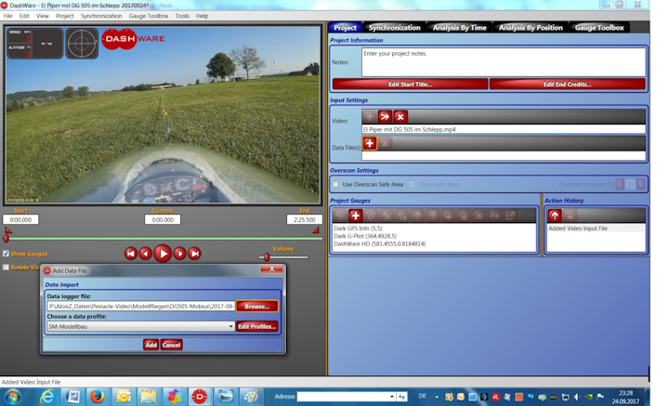669x406 pixels.
Task: Open Internet Explorer from the taskbar
Action: (46, 397)
